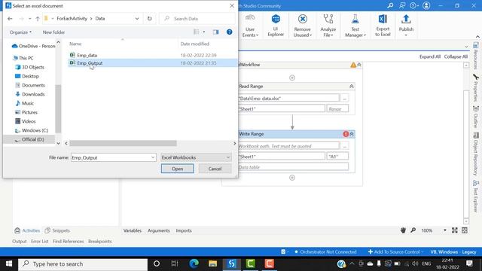The width and height of the screenshot is (482, 271).
Task: Open the Error List panel tab
Action: tap(40, 241)
